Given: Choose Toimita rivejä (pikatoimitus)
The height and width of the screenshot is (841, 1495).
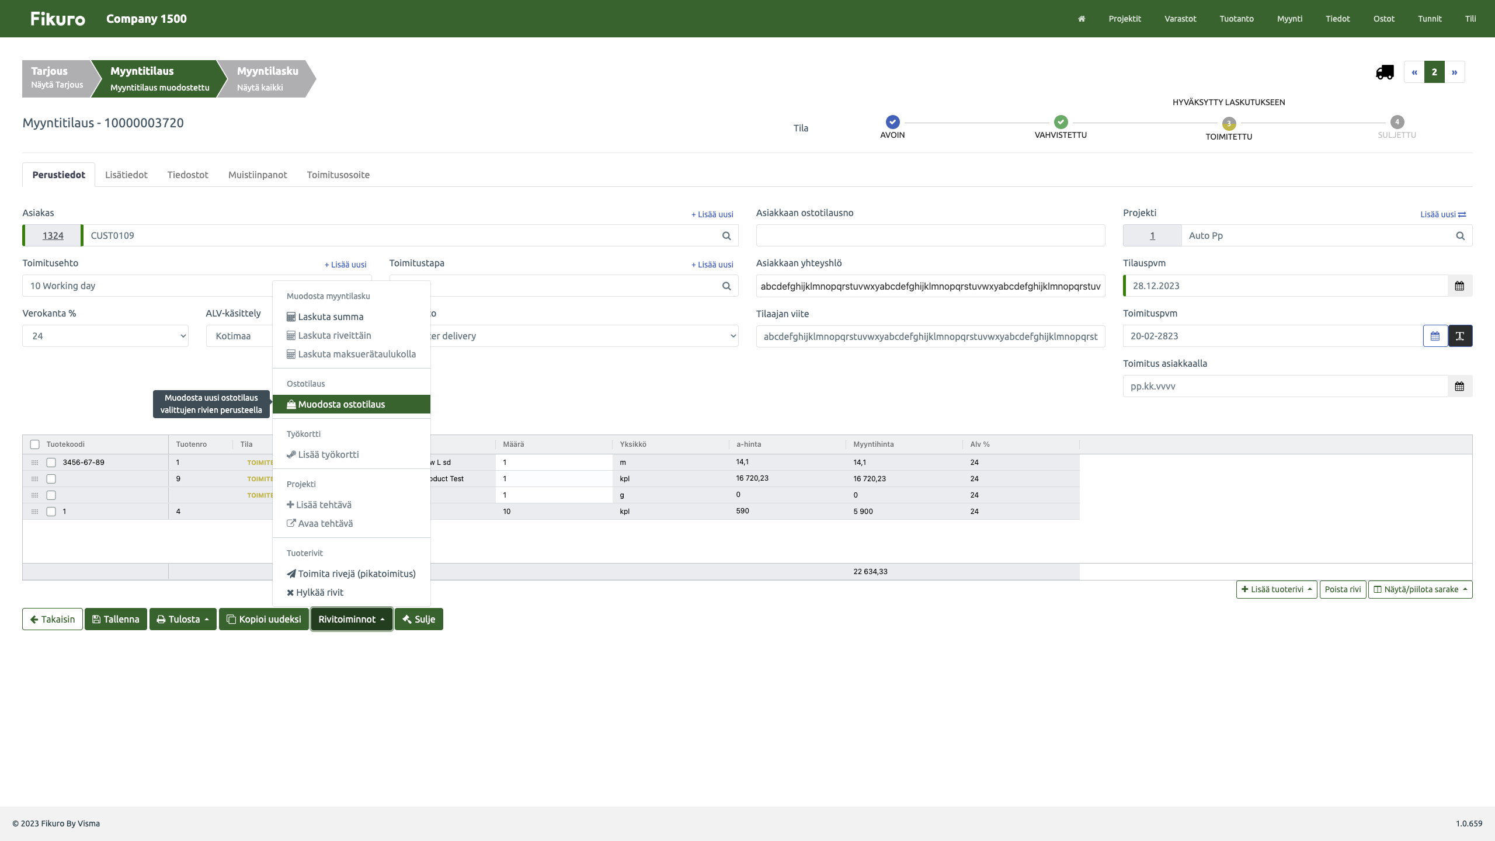Looking at the screenshot, I should [x=351, y=574].
